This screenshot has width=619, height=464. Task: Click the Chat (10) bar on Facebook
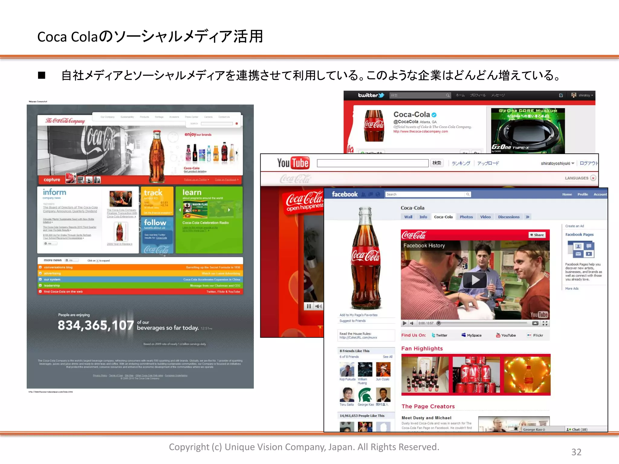click(586, 429)
